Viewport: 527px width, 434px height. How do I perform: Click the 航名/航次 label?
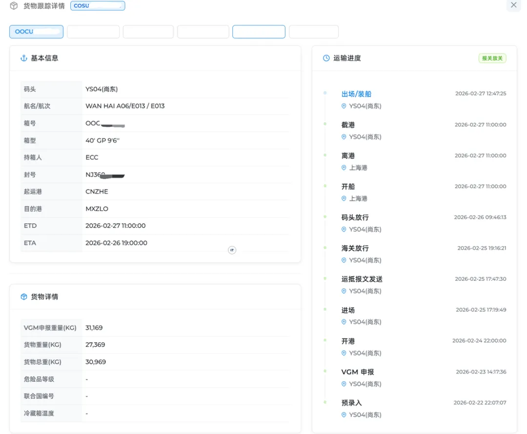(x=37, y=106)
